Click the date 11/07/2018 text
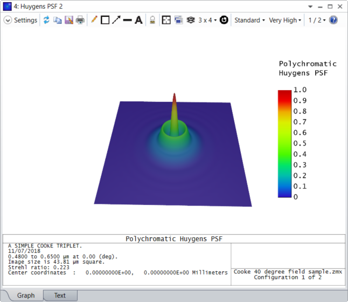348x302 pixels. pyautogui.click(x=24, y=251)
